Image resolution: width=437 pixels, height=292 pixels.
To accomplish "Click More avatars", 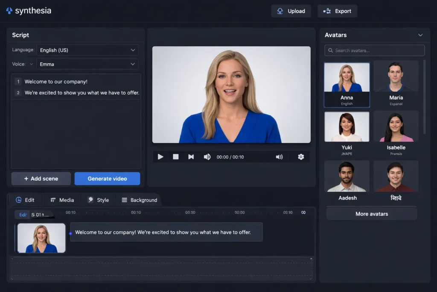I will [x=371, y=213].
